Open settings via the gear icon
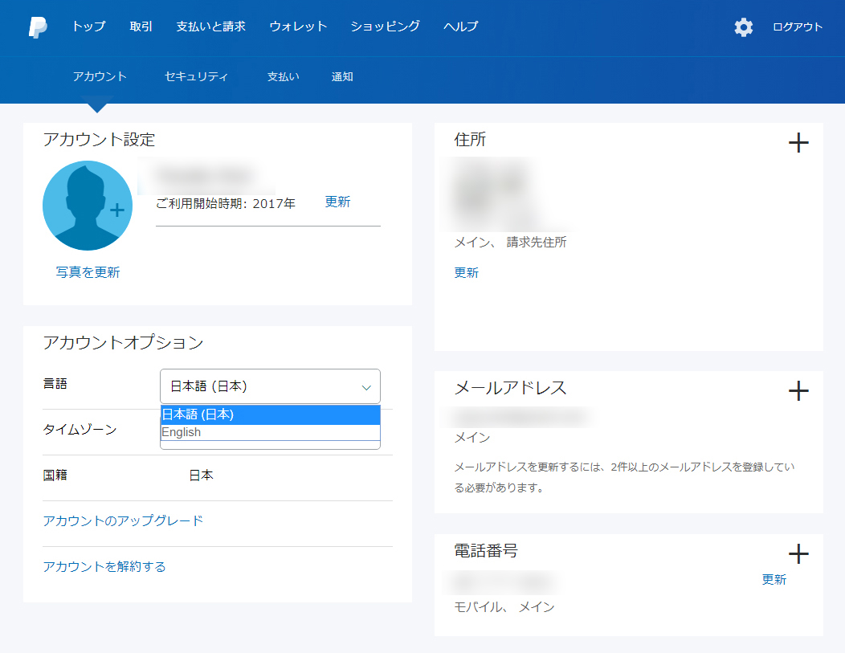This screenshot has width=845, height=653. (744, 27)
